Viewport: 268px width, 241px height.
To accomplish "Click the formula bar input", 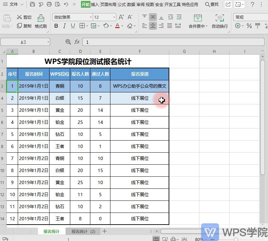I will pyautogui.click(x=173, y=42).
